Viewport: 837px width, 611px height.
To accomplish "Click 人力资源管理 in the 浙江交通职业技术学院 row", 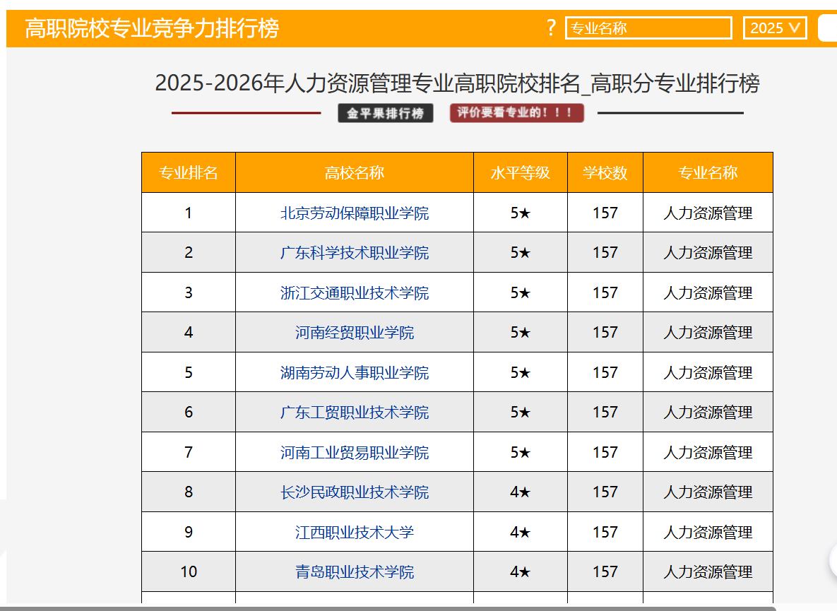I will point(708,292).
